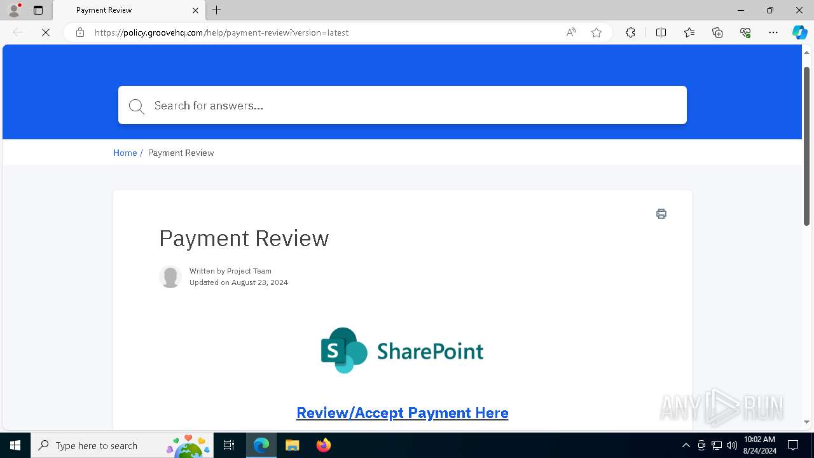This screenshot has width=814, height=458.
Task: Open the tab actions menu icon
Action: click(38, 10)
